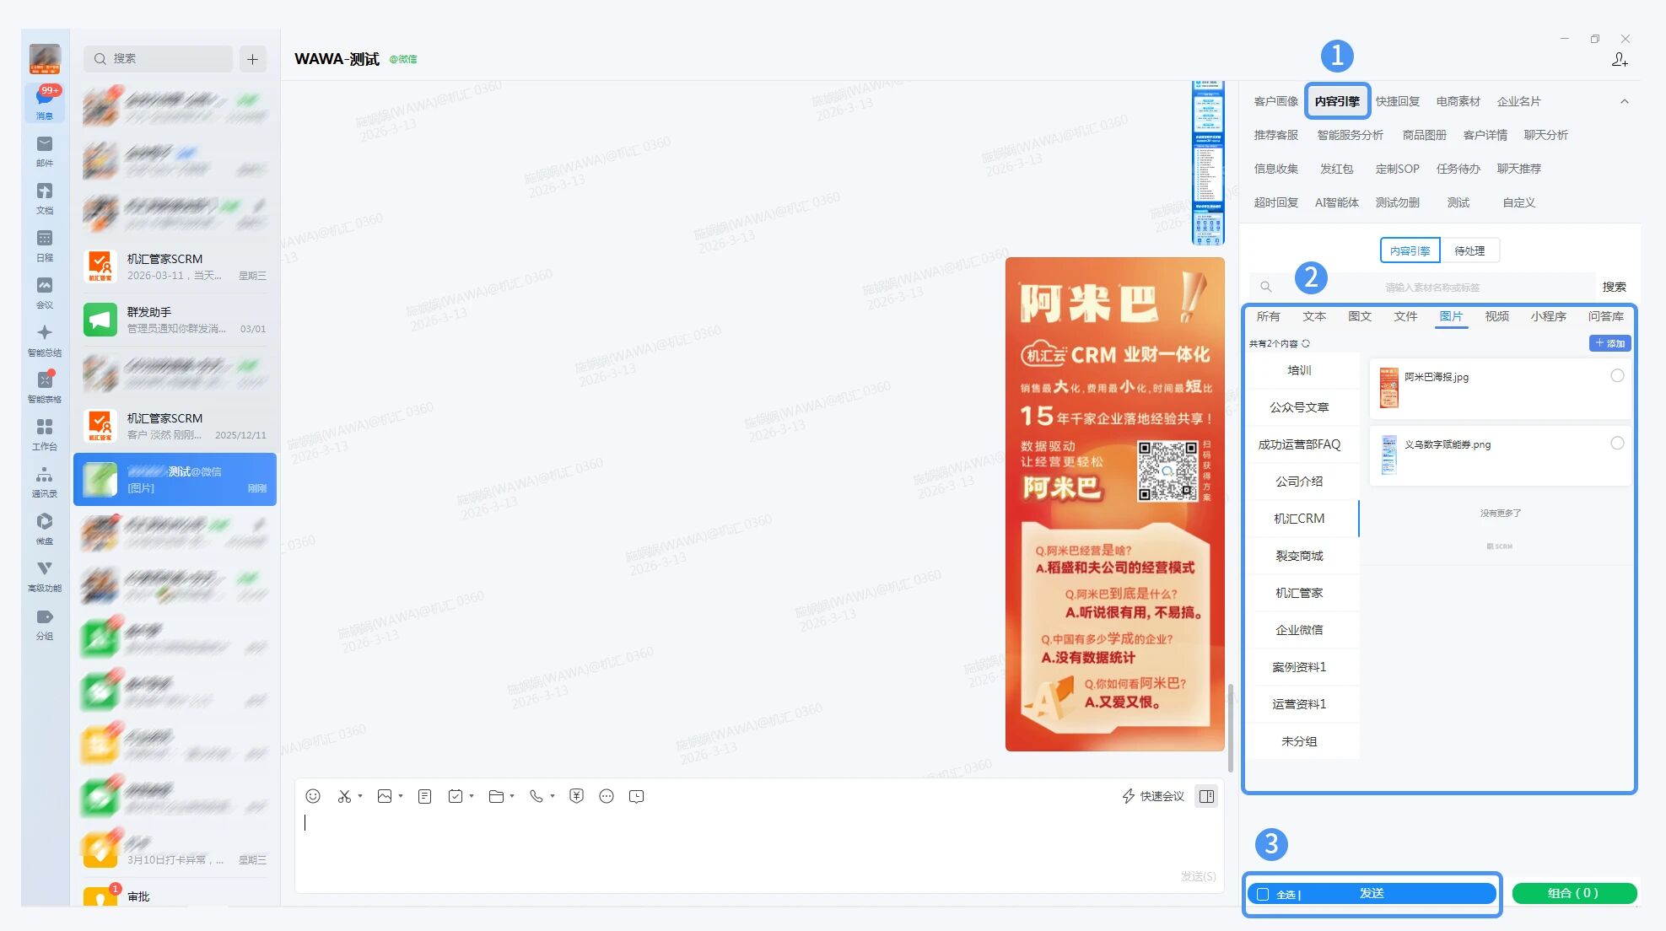Open the folder icon dropdown arrow
The image size is (1666, 931).
512,796
